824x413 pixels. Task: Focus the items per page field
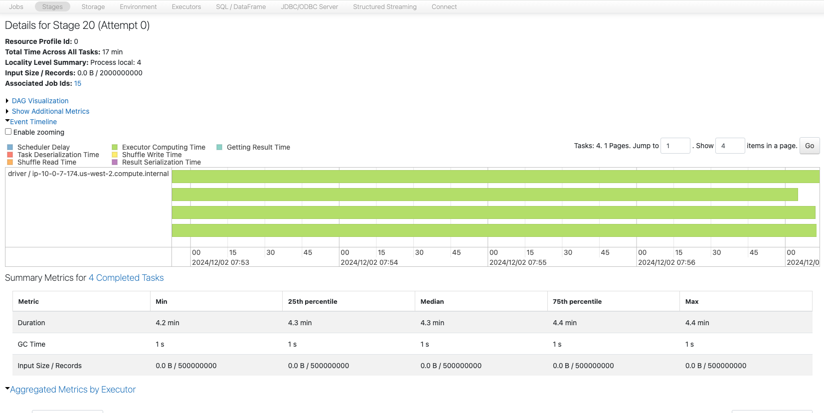click(730, 146)
